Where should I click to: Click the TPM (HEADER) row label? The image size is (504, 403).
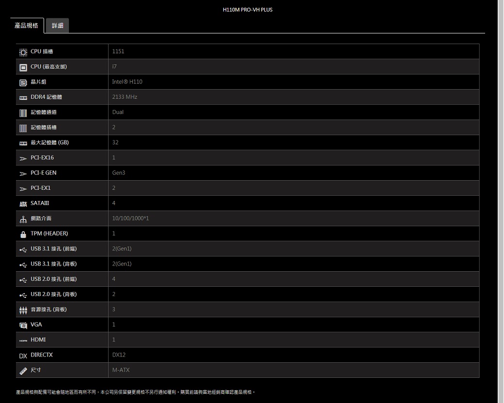49,233
